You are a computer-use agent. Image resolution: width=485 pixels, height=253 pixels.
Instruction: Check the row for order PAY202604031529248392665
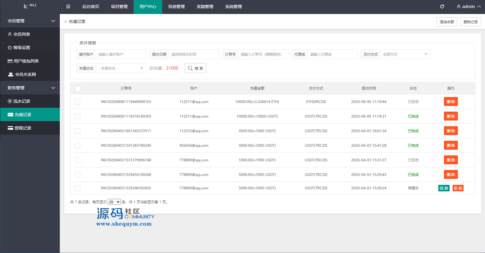point(78,188)
